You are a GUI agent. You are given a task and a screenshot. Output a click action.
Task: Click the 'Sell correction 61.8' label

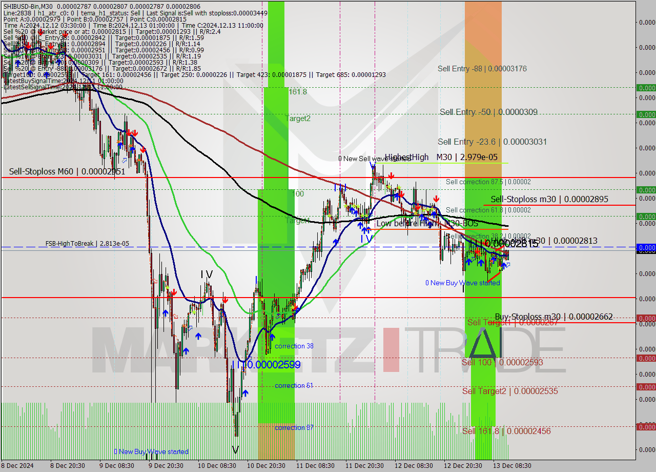point(488,210)
